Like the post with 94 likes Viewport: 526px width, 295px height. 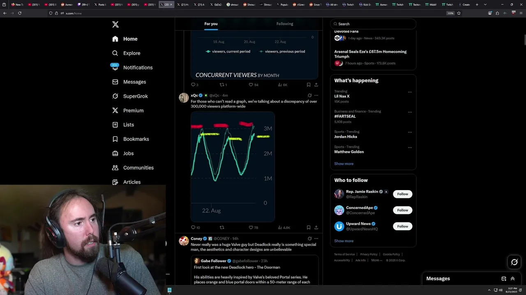tap(253, 85)
